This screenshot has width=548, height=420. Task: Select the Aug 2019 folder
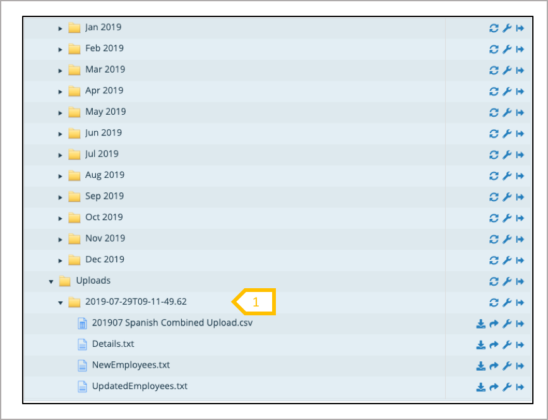pos(105,175)
